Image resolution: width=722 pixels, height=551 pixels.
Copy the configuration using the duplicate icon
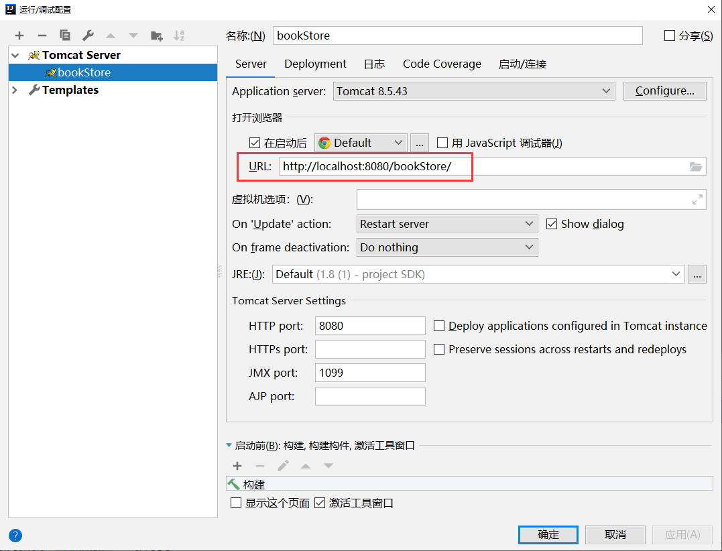(x=65, y=36)
